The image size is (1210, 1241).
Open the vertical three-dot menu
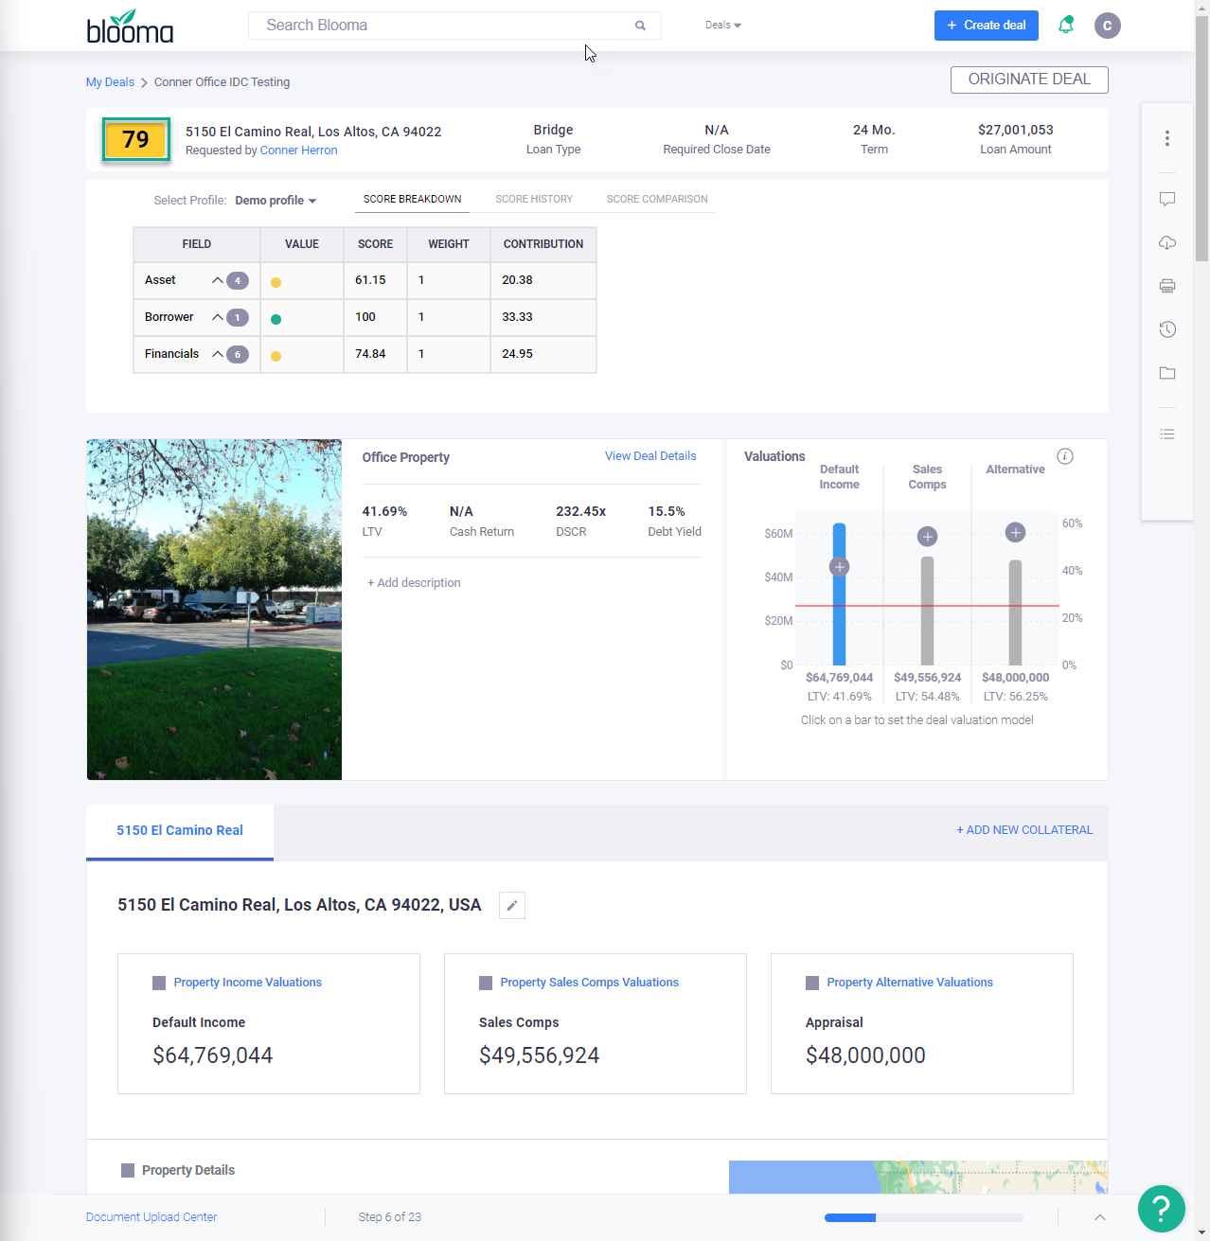click(x=1167, y=138)
